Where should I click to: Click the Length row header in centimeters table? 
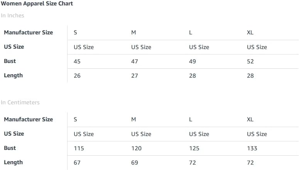pyautogui.click(x=13, y=162)
